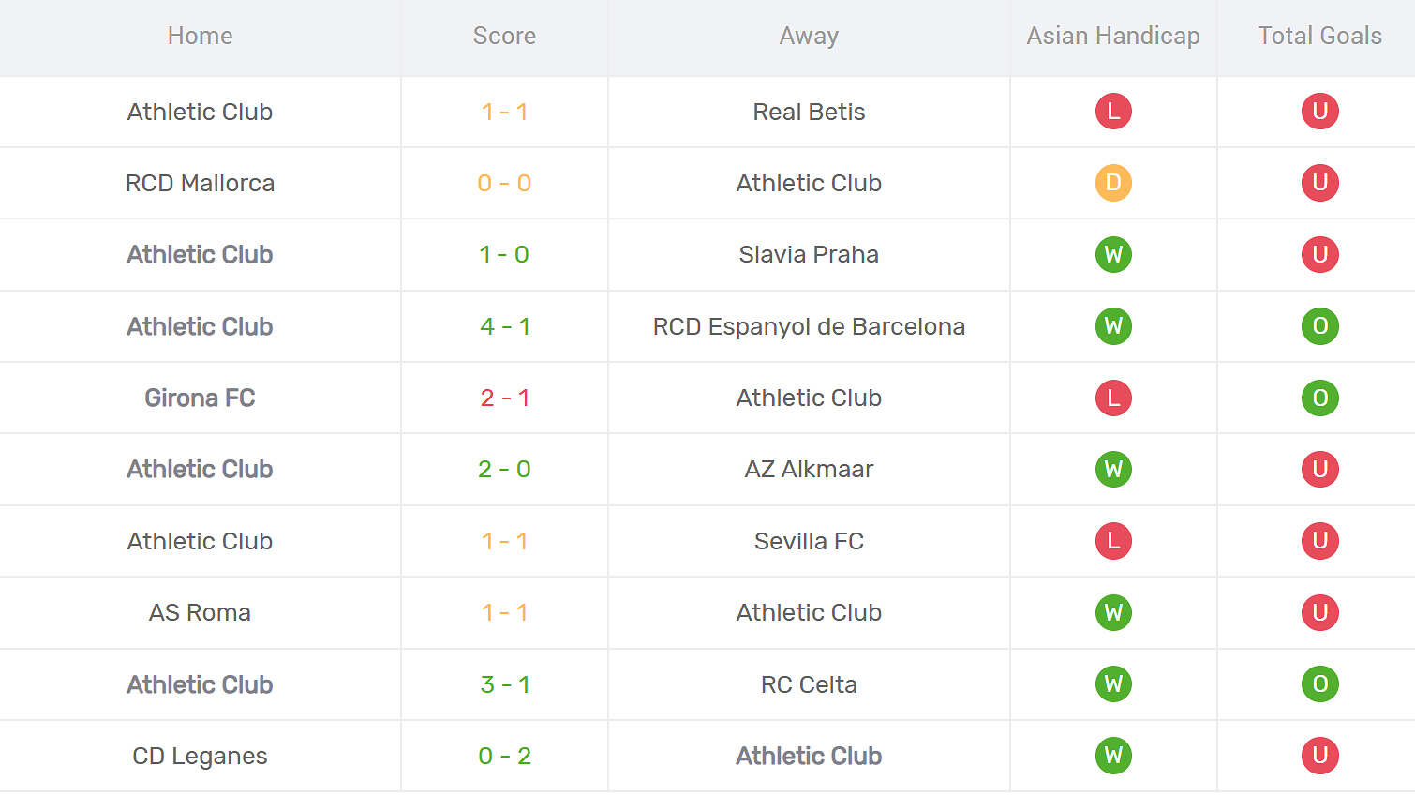Image resolution: width=1415 pixels, height=796 pixels.
Task: Open the Girona FC team link
Action: [200, 398]
